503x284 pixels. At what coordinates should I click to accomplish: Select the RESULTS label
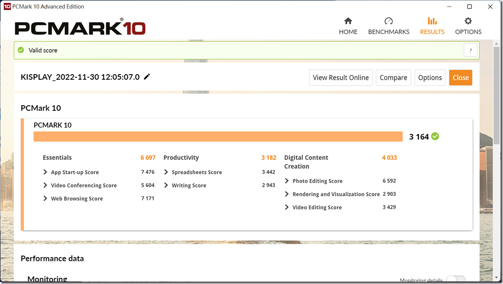point(432,32)
